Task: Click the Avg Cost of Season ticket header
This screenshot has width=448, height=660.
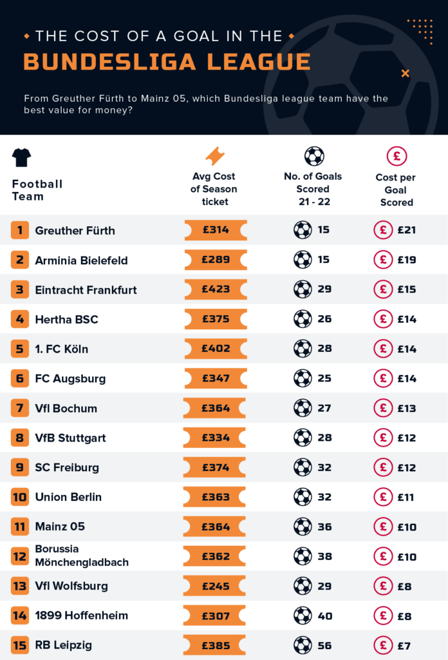Action: 214,189
